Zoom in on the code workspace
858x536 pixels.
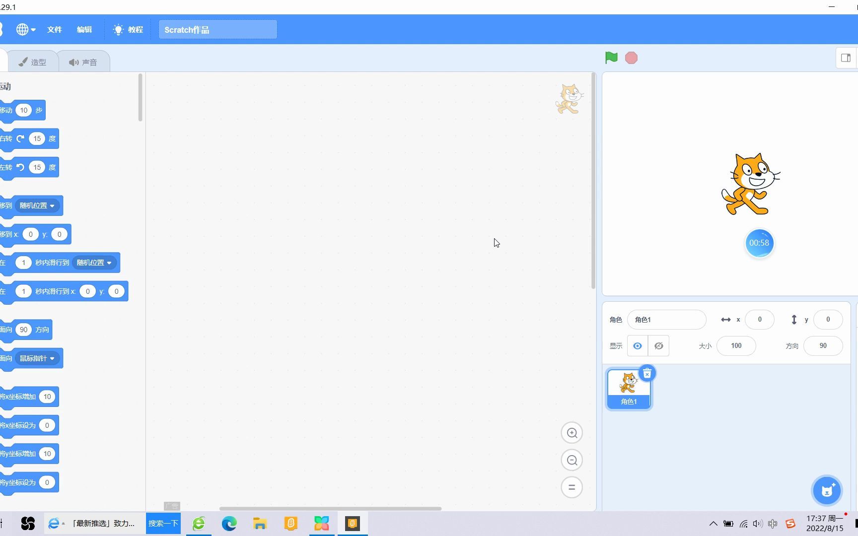click(572, 433)
